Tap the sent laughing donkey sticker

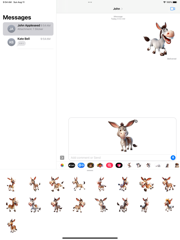159,39
